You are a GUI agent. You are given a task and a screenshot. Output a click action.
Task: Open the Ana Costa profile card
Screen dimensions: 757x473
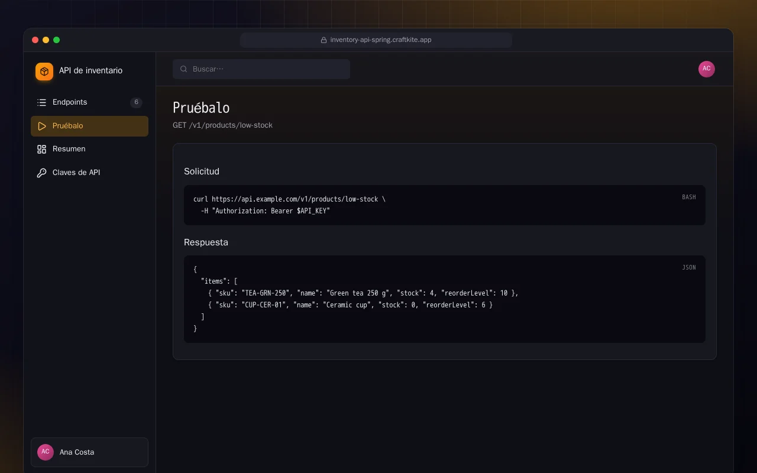coord(89,452)
